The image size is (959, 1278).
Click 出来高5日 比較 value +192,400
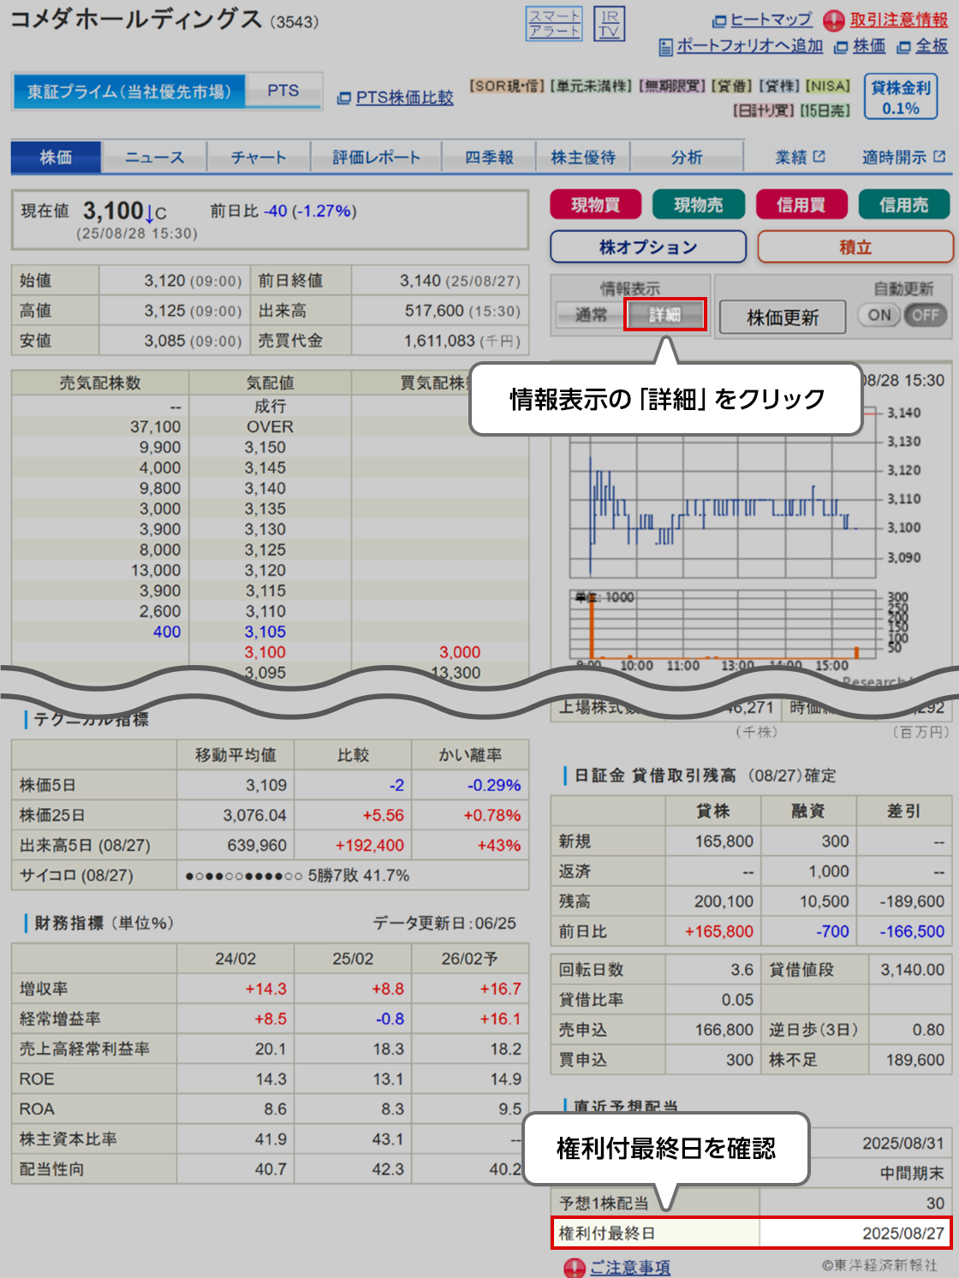click(370, 845)
